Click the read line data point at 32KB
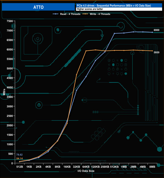This screenshot has height=178, width=164. tap(76, 90)
